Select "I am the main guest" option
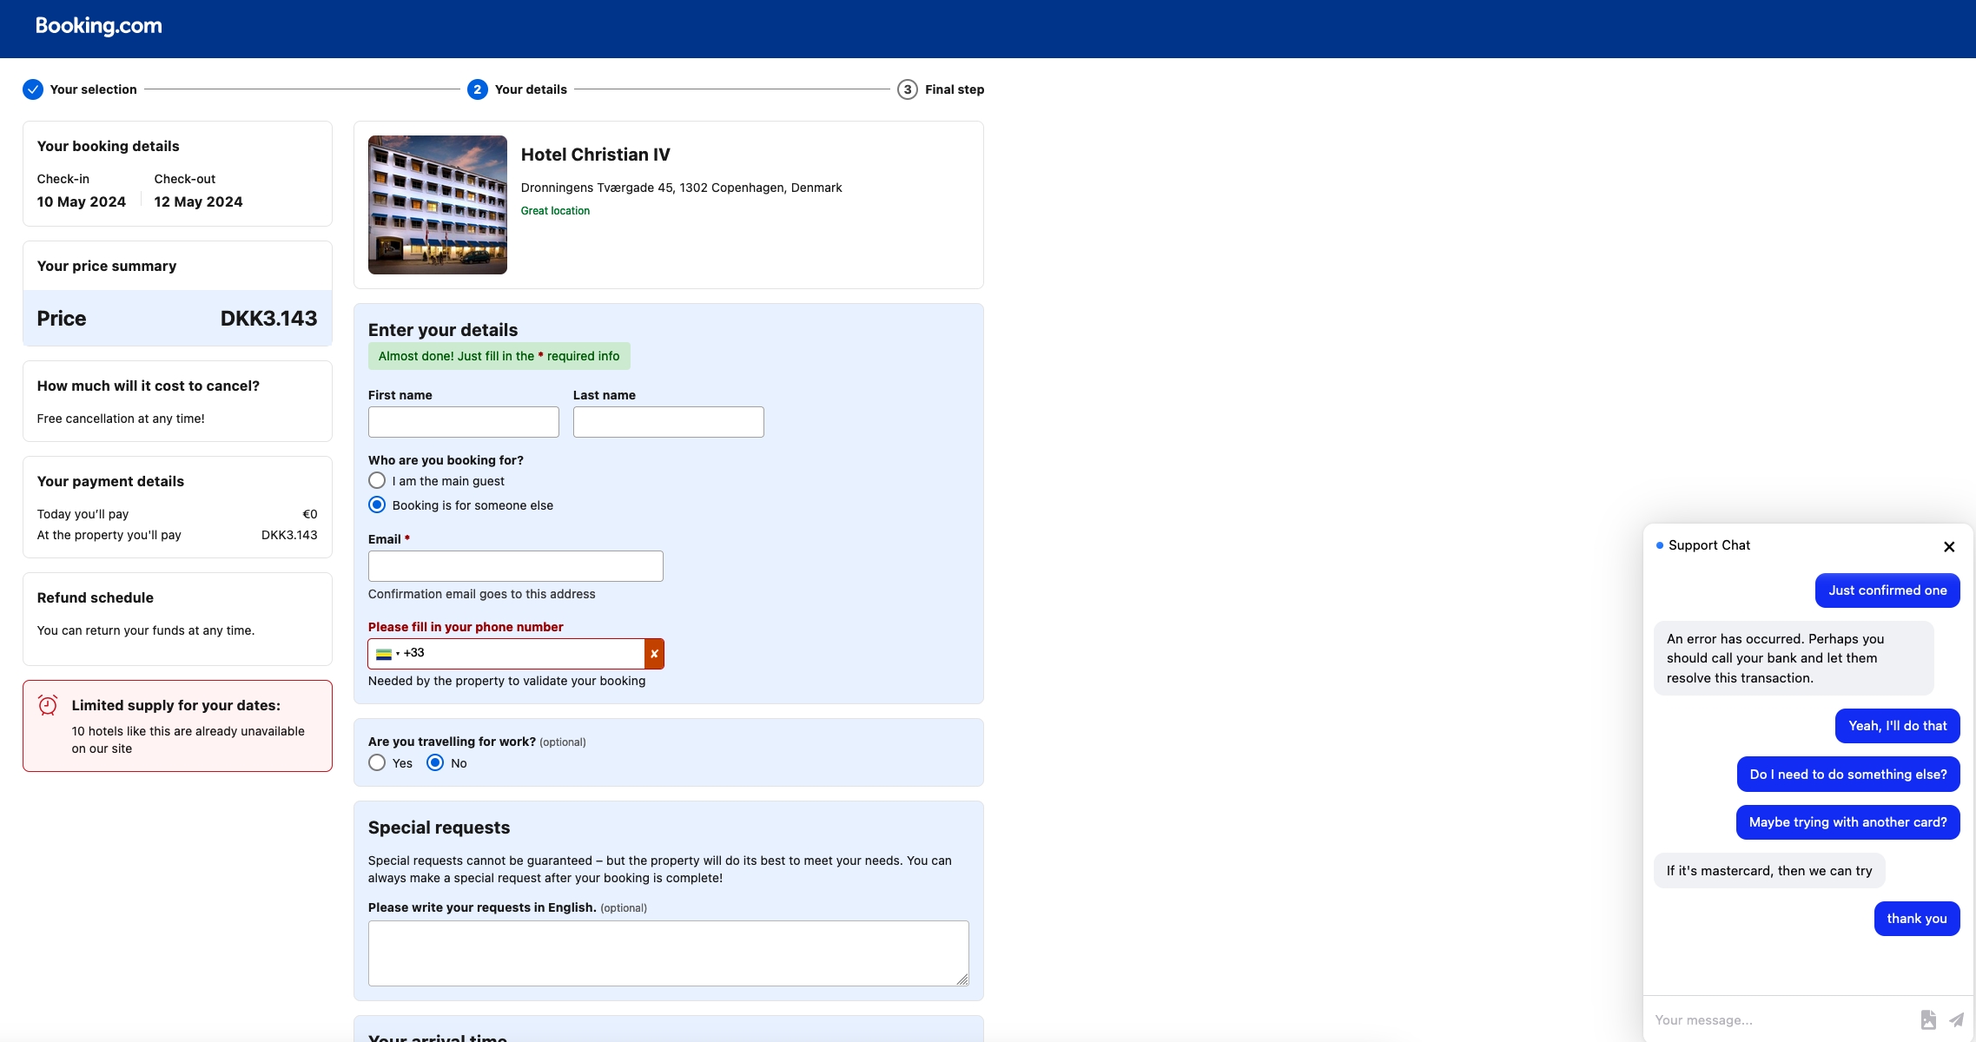 (377, 480)
